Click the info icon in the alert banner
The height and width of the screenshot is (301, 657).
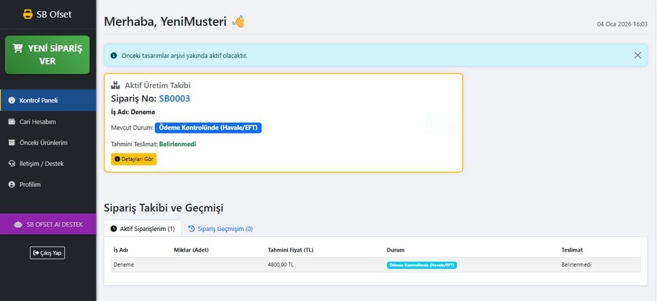coord(114,55)
